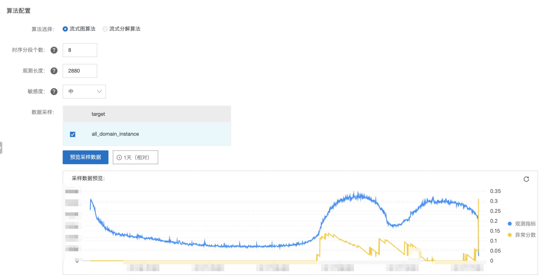Image resolution: width=551 pixels, height=280 pixels.
Task: Refresh the sampled data preview chart
Action: coord(526,179)
